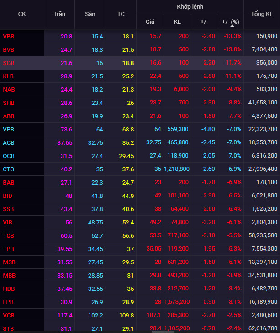Open CTG stock ticker
Viewport: 280px width, 333px height.
[9, 169]
